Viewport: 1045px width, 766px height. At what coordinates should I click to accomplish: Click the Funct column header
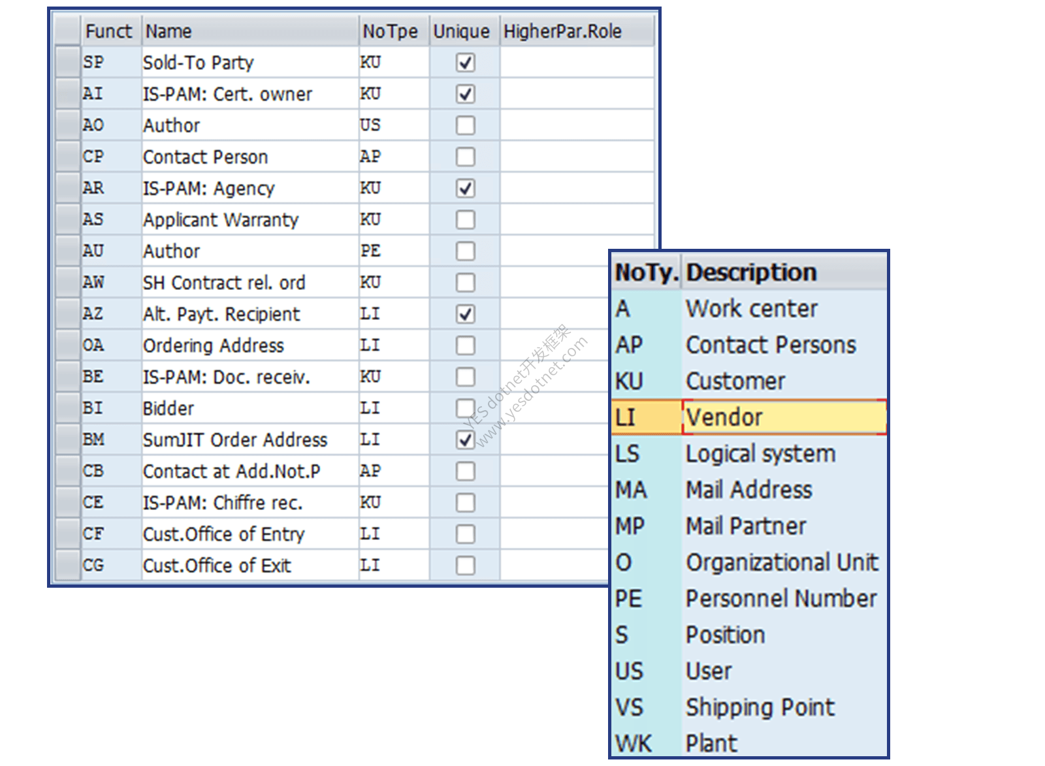tap(111, 31)
